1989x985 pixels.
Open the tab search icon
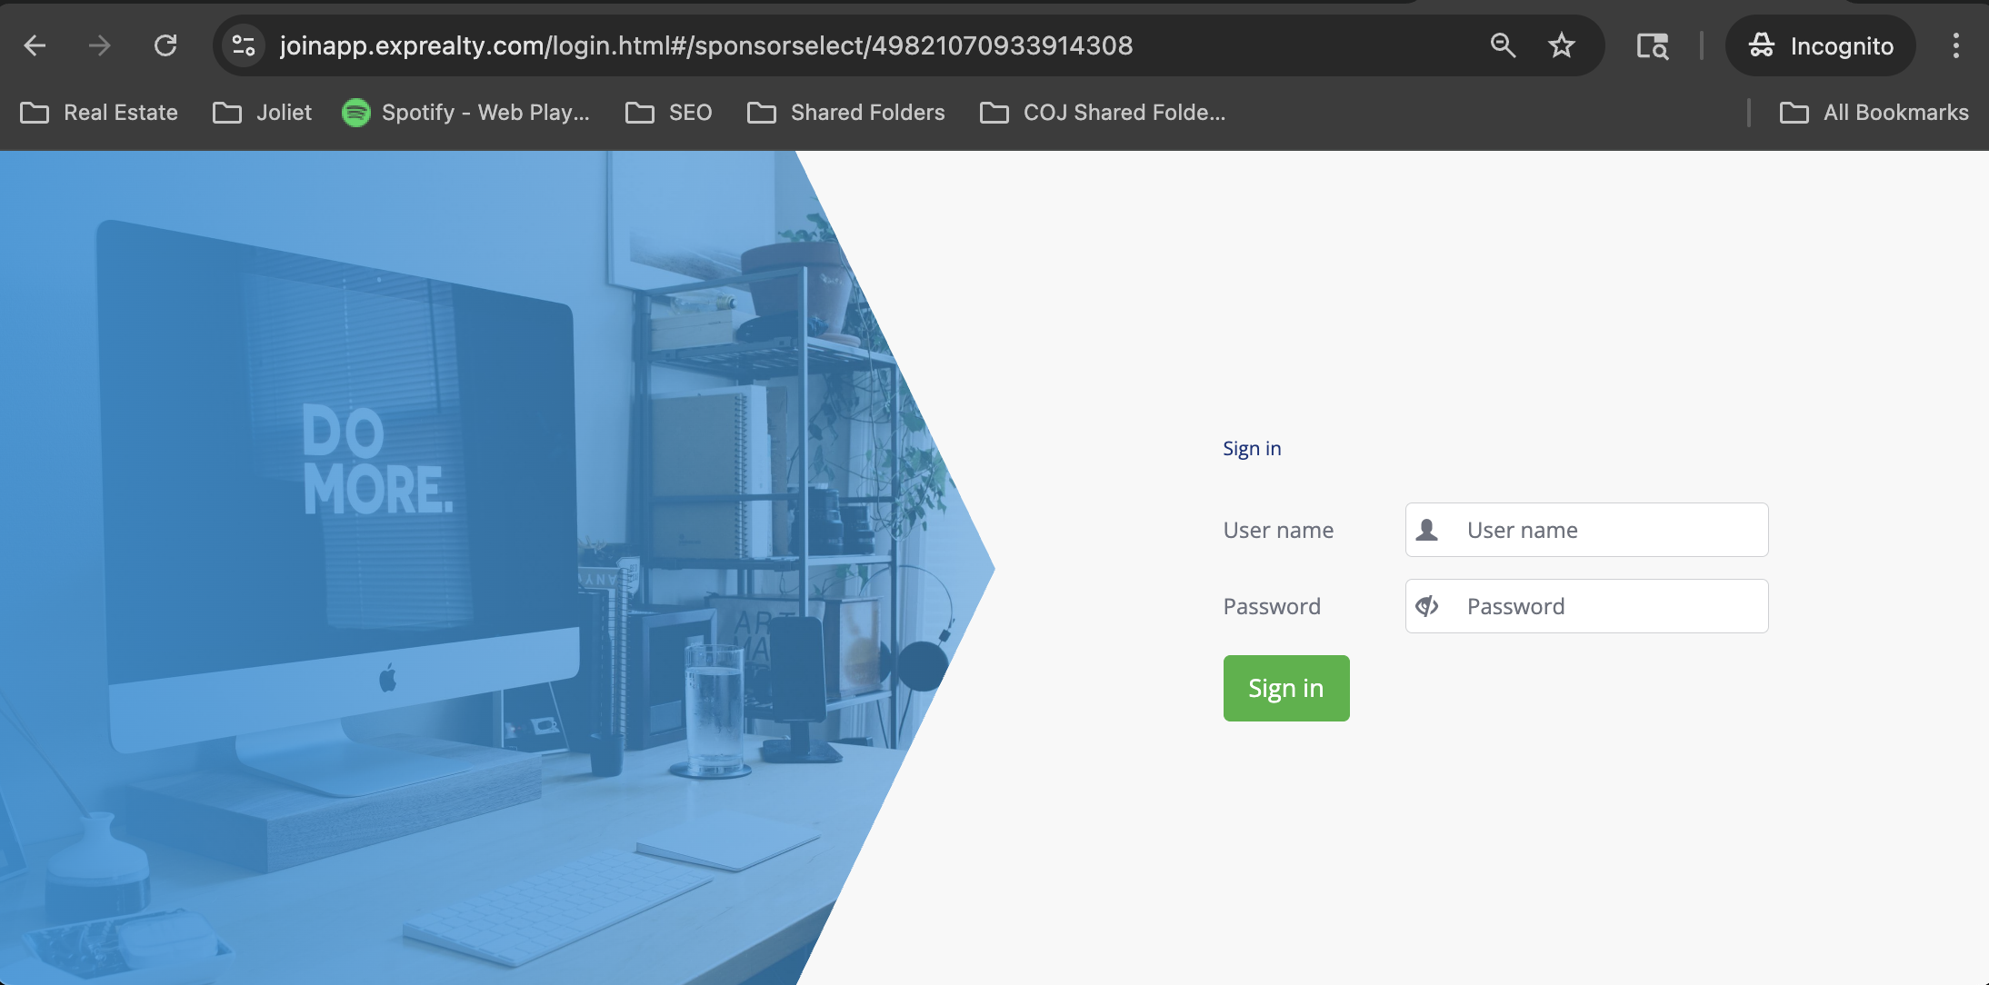click(1652, 45)
